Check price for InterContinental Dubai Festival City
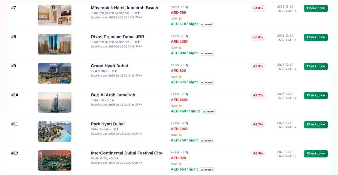338x175 pixels. pyautogui.click(x=316, y=153)
